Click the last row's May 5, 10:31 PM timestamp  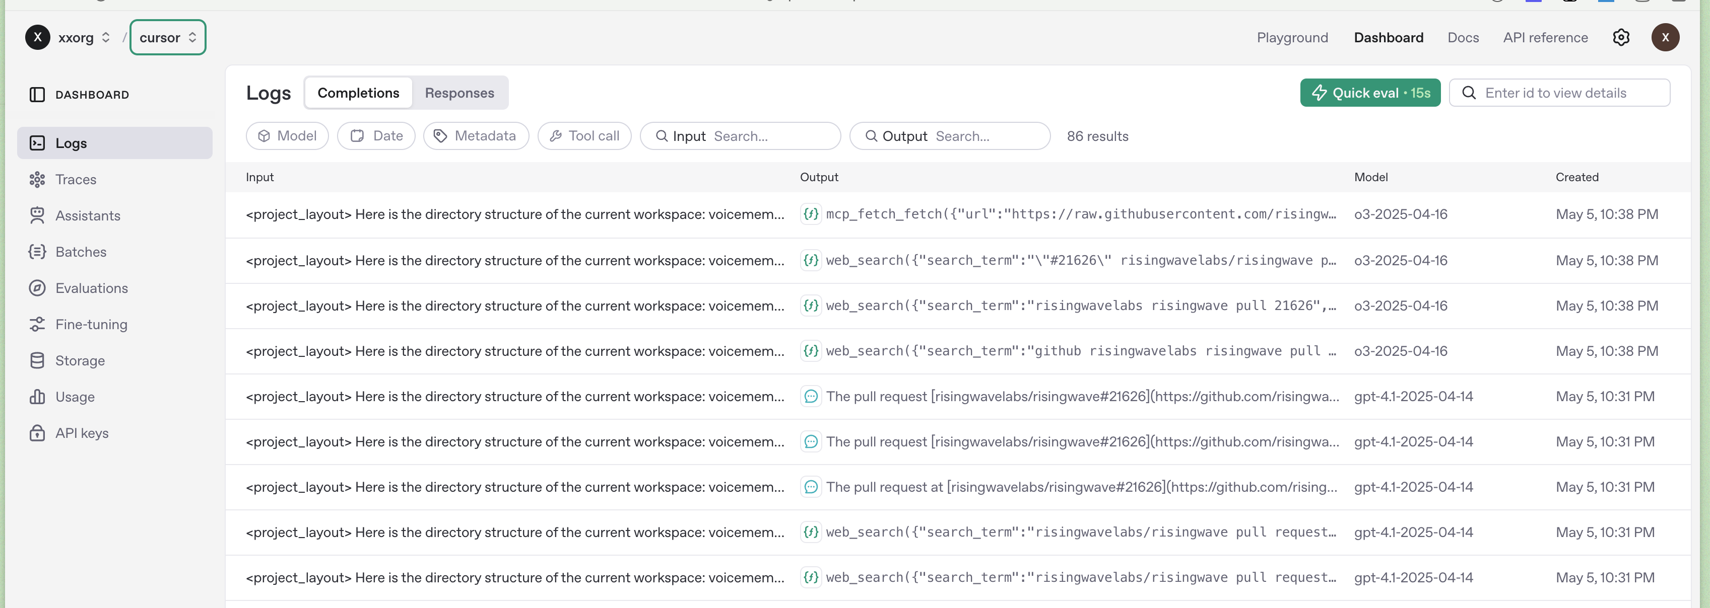[1605, 577]
